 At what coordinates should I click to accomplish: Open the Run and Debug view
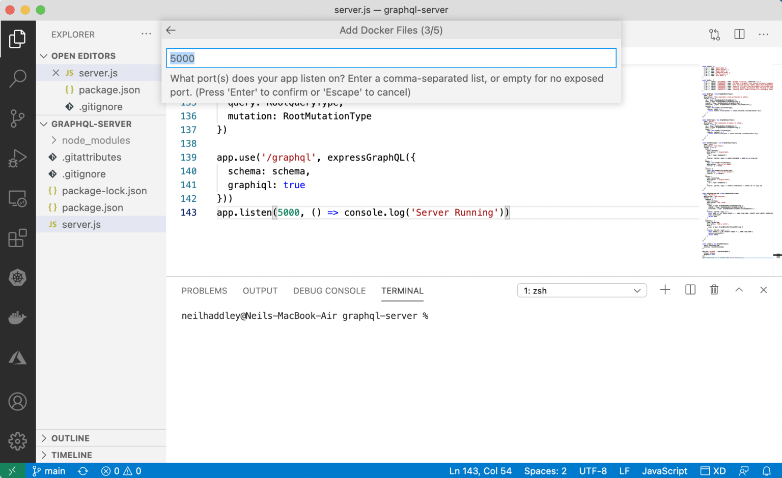[x=18, y=158]
